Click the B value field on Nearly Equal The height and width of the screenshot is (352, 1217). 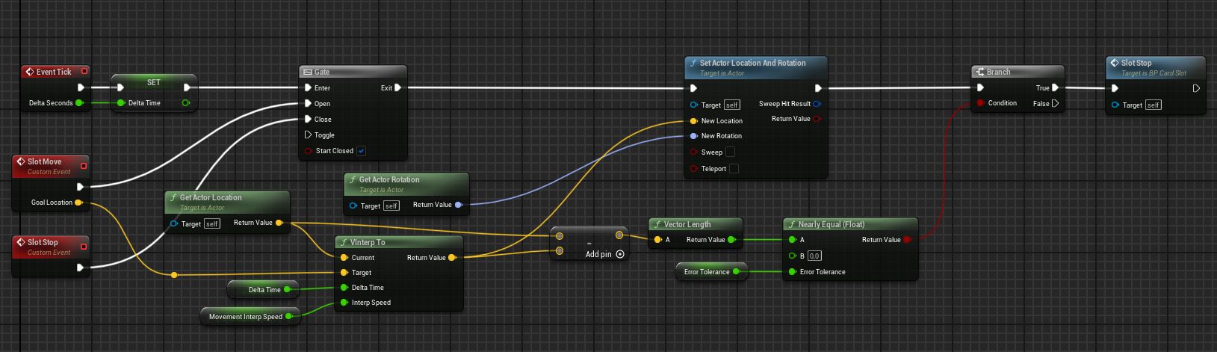point(814,256)
